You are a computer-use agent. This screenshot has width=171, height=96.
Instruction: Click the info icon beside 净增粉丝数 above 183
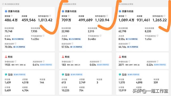72,62
